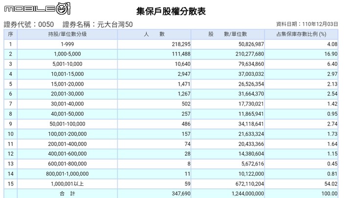Click the holder count 502

186,104
